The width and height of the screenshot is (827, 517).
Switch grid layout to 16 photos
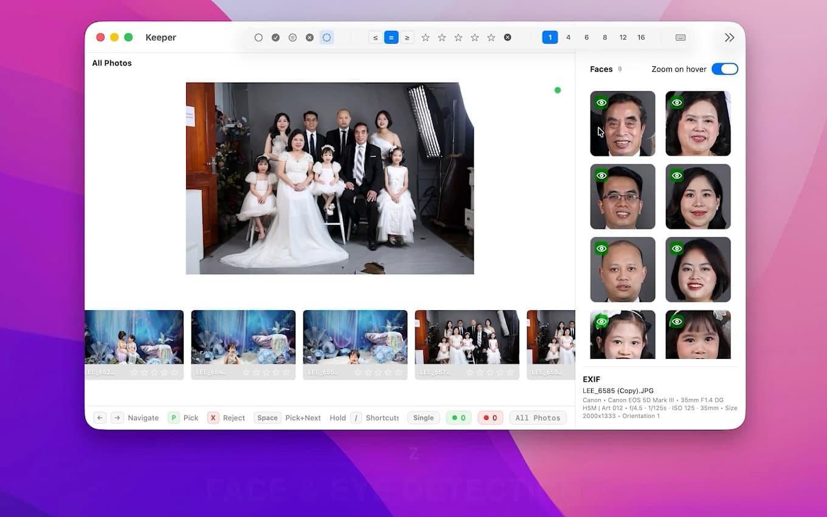[x=642, y=38]
